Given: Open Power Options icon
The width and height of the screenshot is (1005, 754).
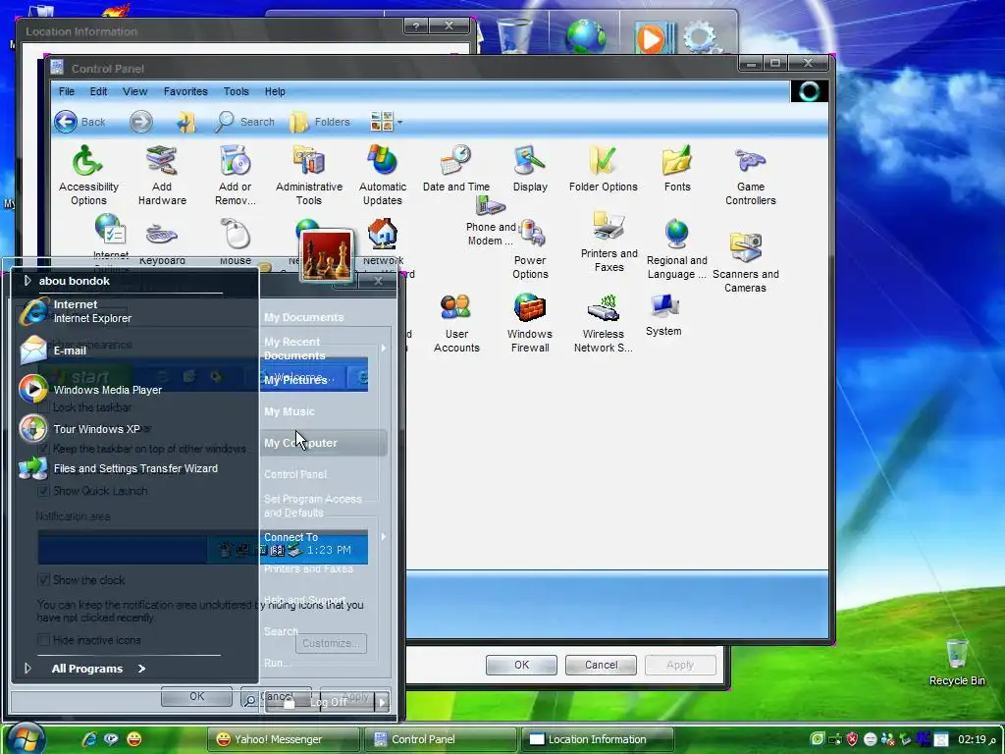Looking at the screenshot, I should pos(530,248).
